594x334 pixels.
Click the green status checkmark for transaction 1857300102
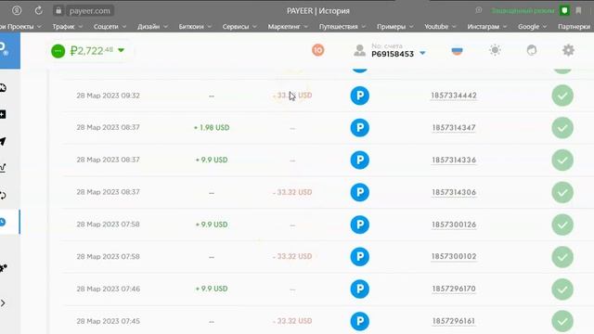pos(562,257)
